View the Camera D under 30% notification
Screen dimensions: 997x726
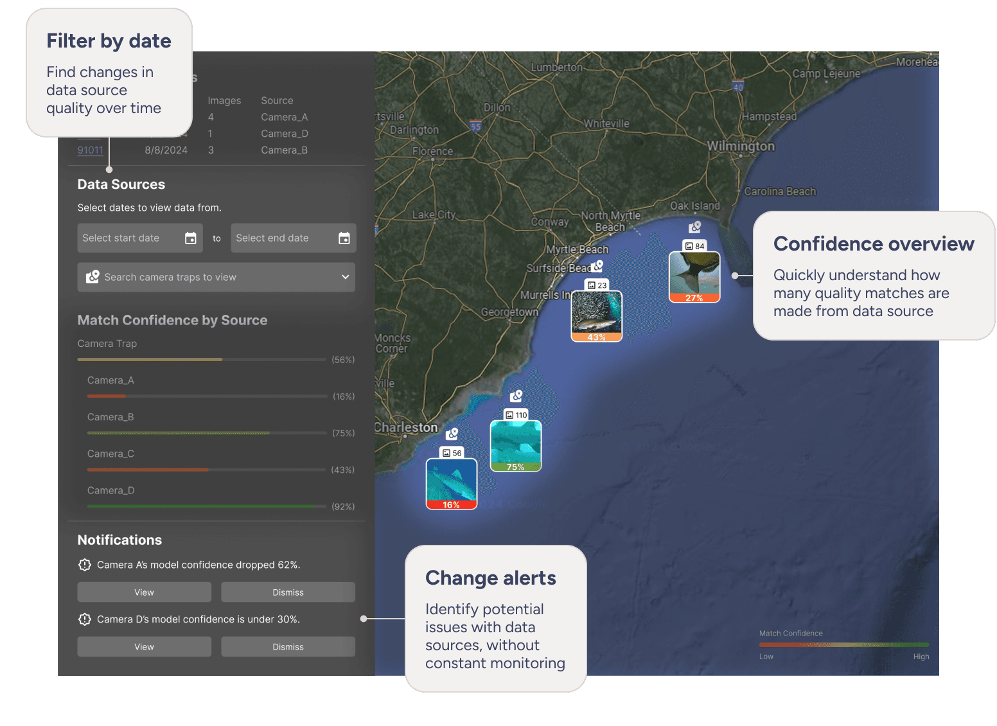tap(145, 647)
